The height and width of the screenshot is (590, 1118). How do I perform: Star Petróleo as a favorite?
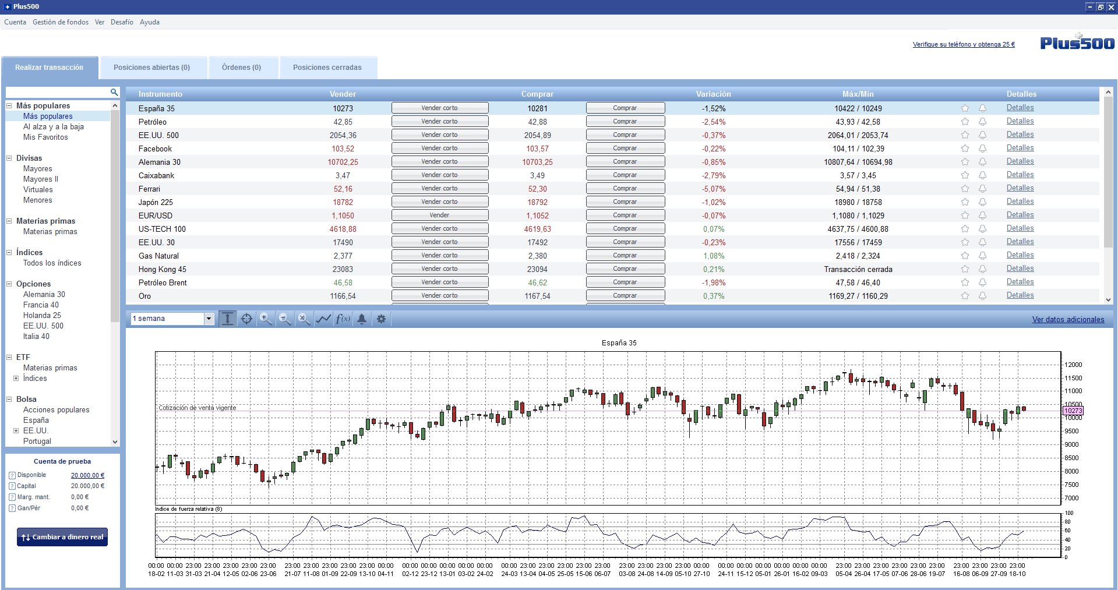(965, 122)
